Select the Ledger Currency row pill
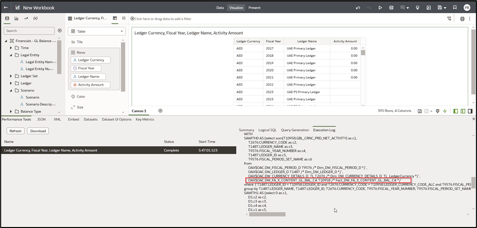 click(x=91, y=60)
